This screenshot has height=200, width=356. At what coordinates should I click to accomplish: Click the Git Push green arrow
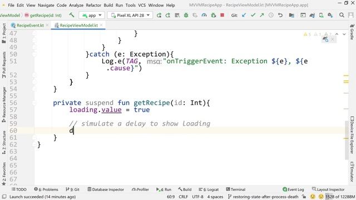[x=262, y=15]
